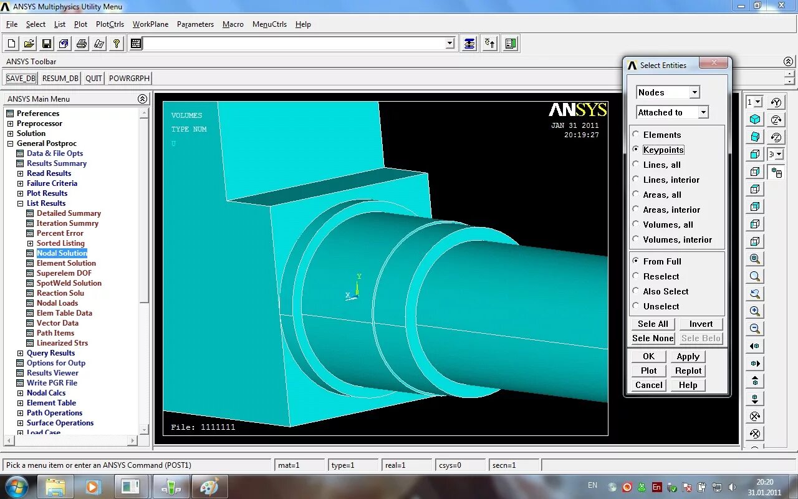Collapse the ANSYS Main Menu panel chevron
The width and height of the screenshot is (798, 499).
(x=142, y=99)
